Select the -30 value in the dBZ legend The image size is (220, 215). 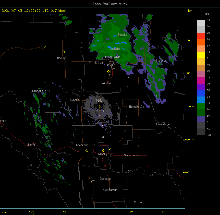[209, 135]
